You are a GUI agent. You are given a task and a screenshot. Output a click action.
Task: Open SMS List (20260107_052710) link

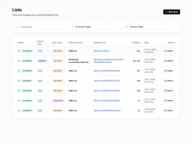pos(107,81)
